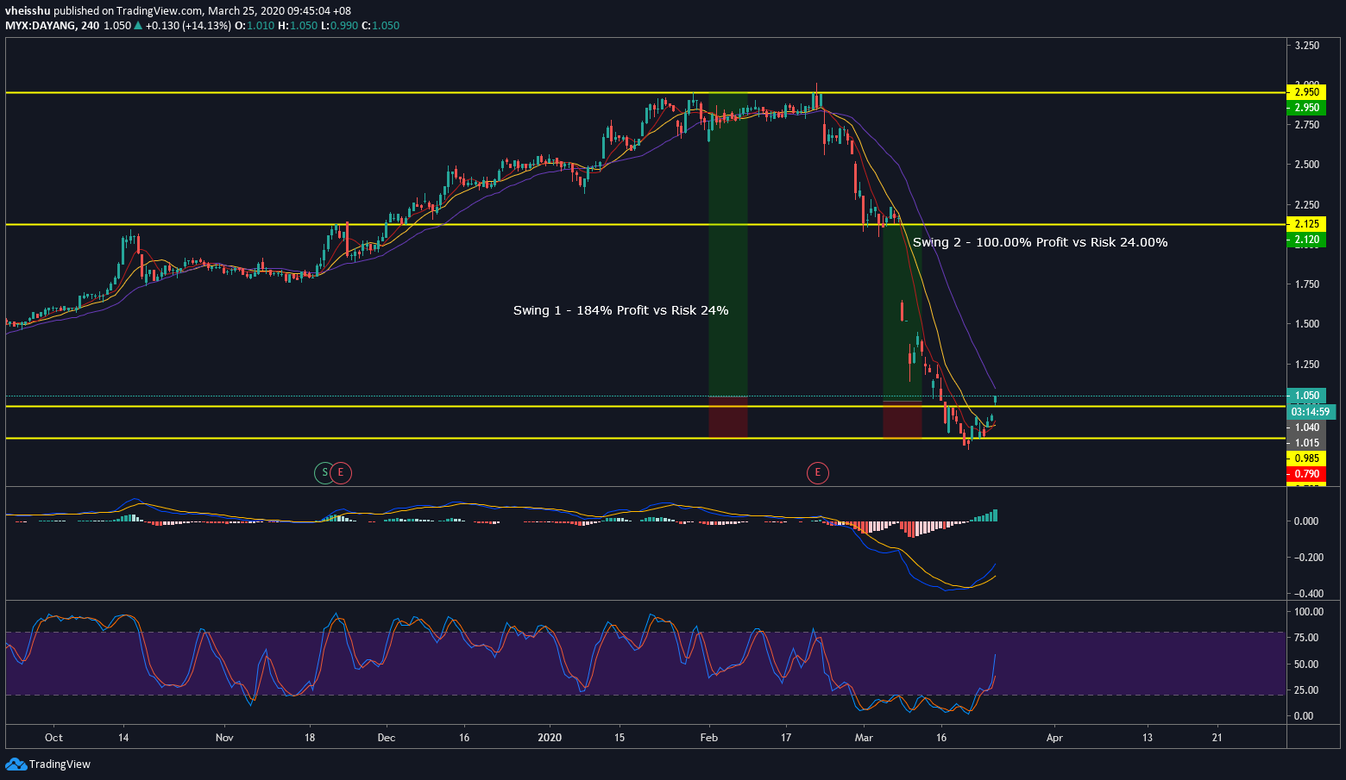Click the red 0.790 price label

click(x=1307, y=474)
